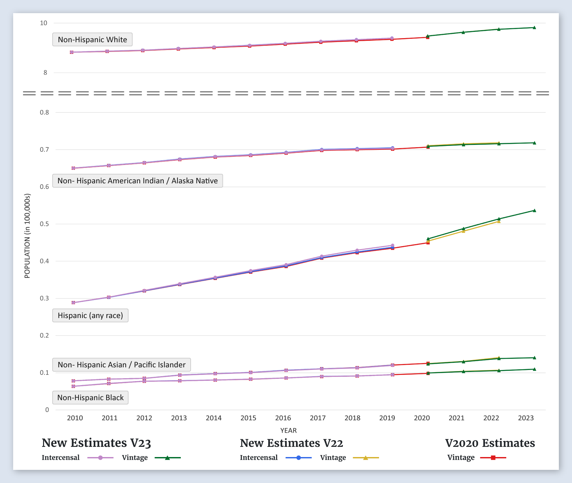Image resolution: width=572 pixels, height=483 pixels.
Task: Click the 2019 purple Hispanic intercensal point
Action: pos(392,245)
